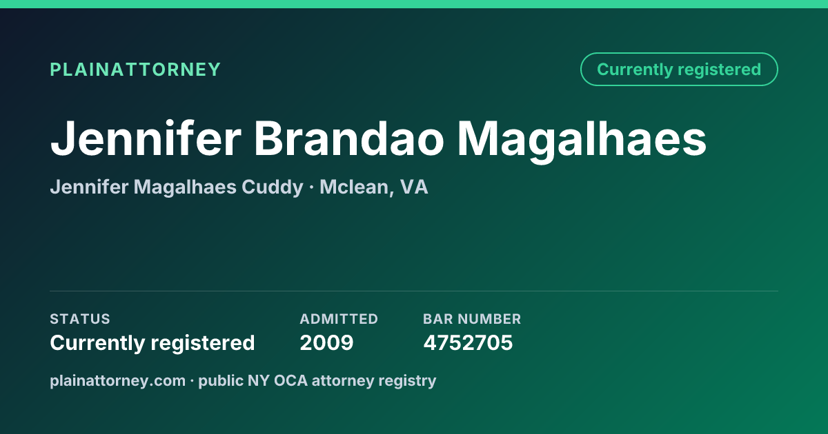Click the ADMITTED label
The width and height of the screenshot is (828, 434).
[x=339, y=319]
